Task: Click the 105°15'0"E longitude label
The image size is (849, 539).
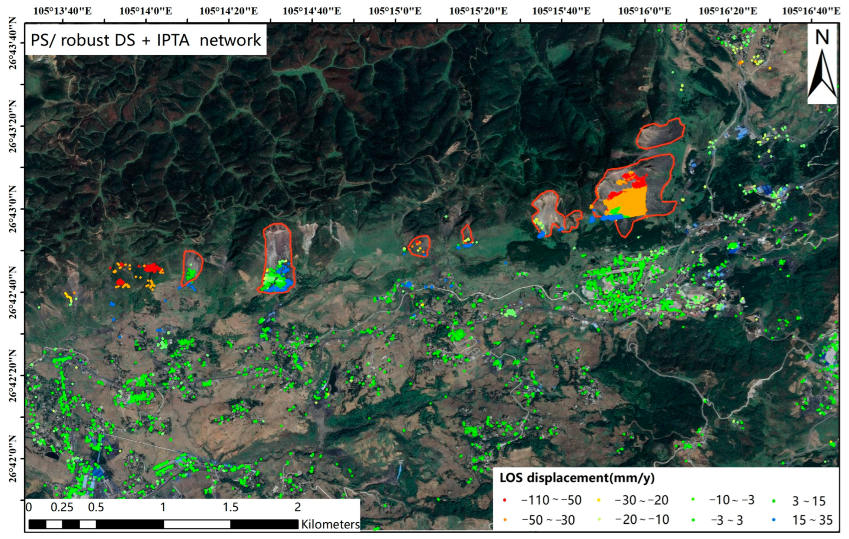Action: click(x=395, y=11)
